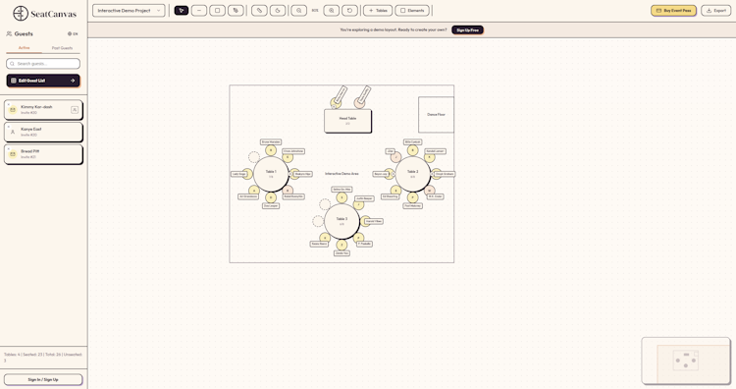Click the Sign Up Free button

coord(467,30)
